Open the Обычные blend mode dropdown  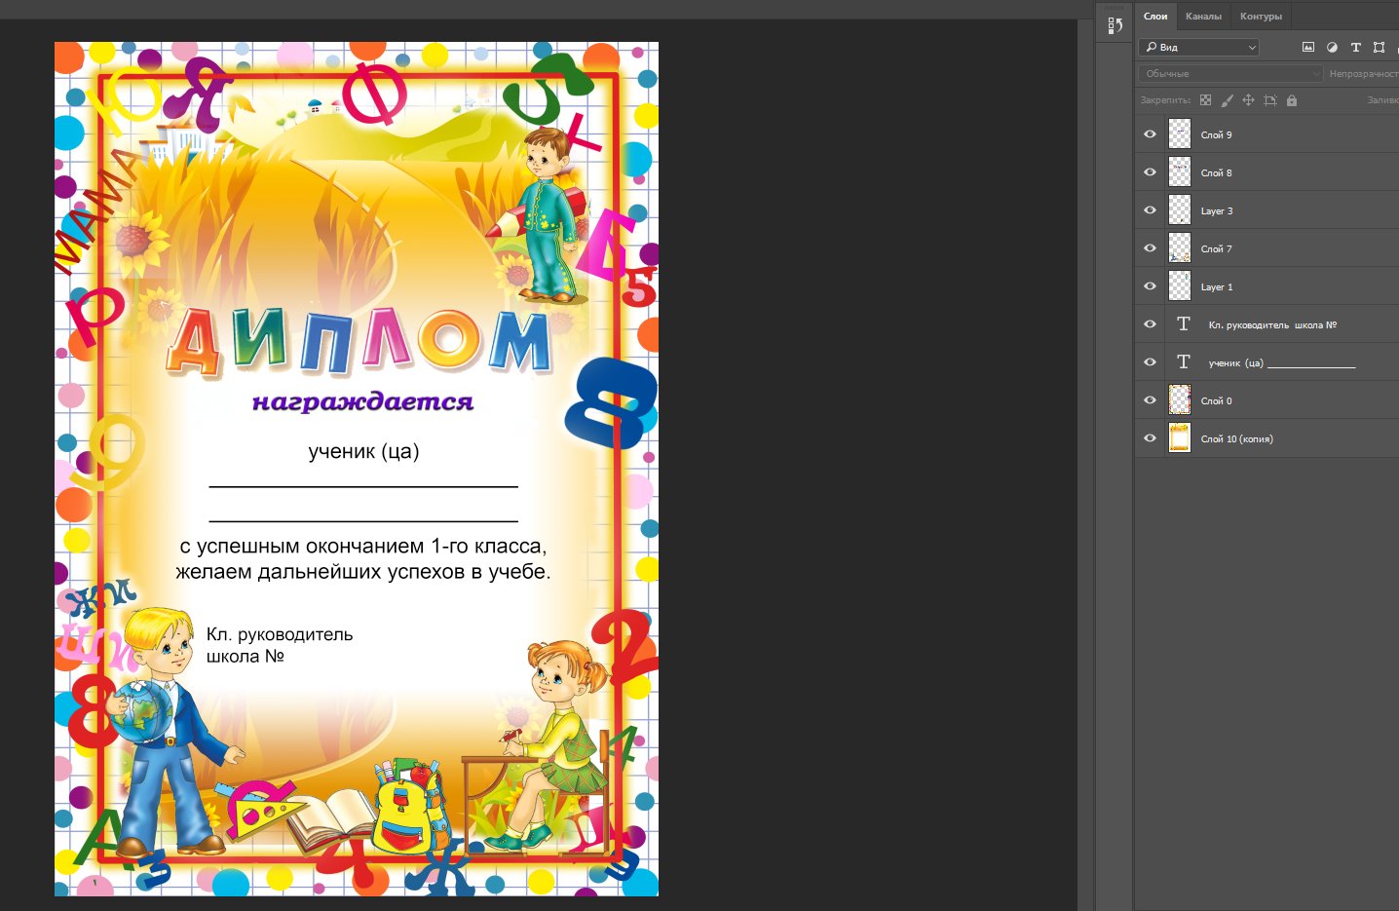(1230, 73)
